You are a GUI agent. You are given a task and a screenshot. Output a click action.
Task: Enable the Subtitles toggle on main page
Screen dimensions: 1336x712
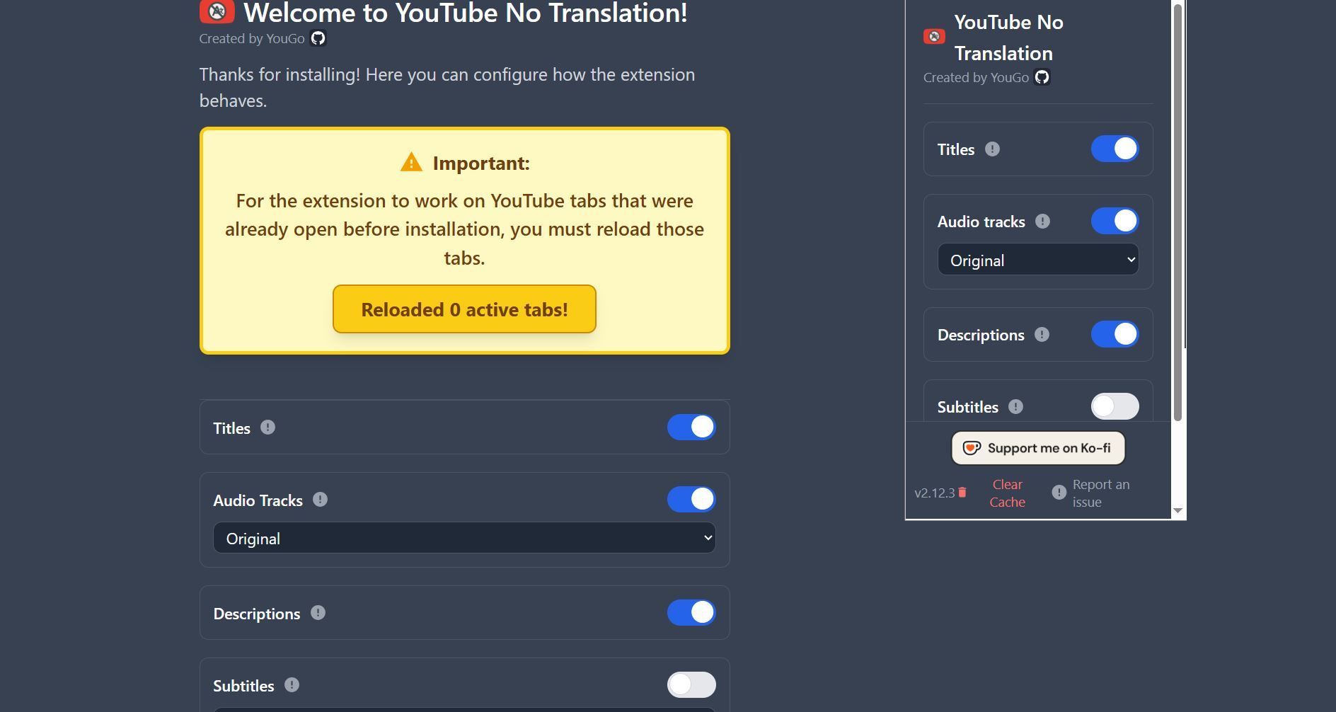tap(691, 685)
